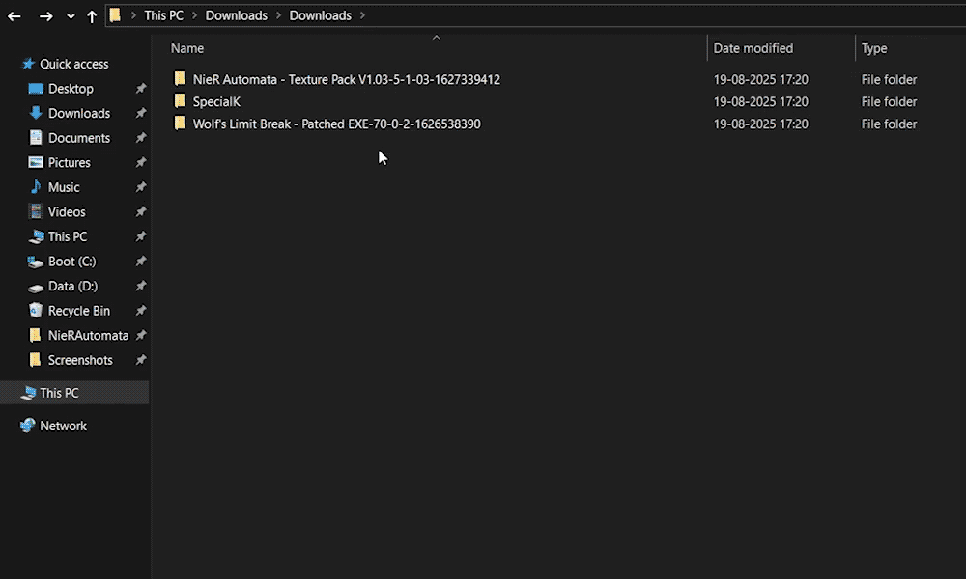Click the Quick access star icon
Viewport: 966px width, 579px height.
(28, 64)
